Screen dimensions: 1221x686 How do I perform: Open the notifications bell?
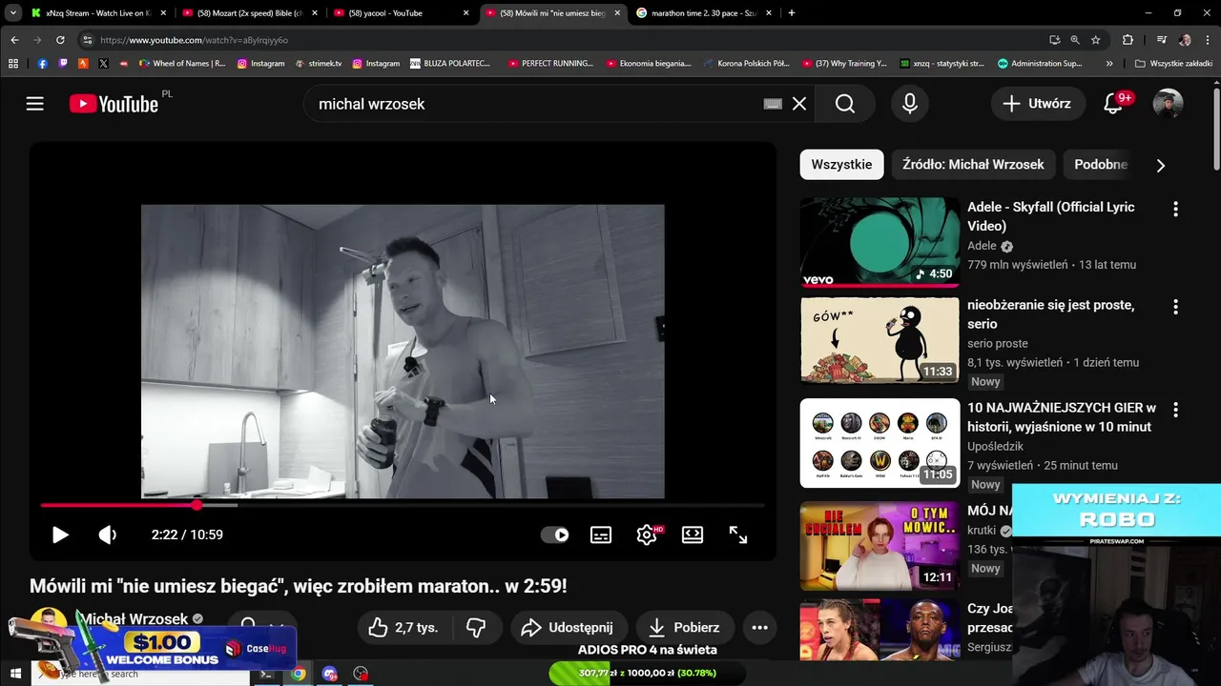click(1113, 104)
